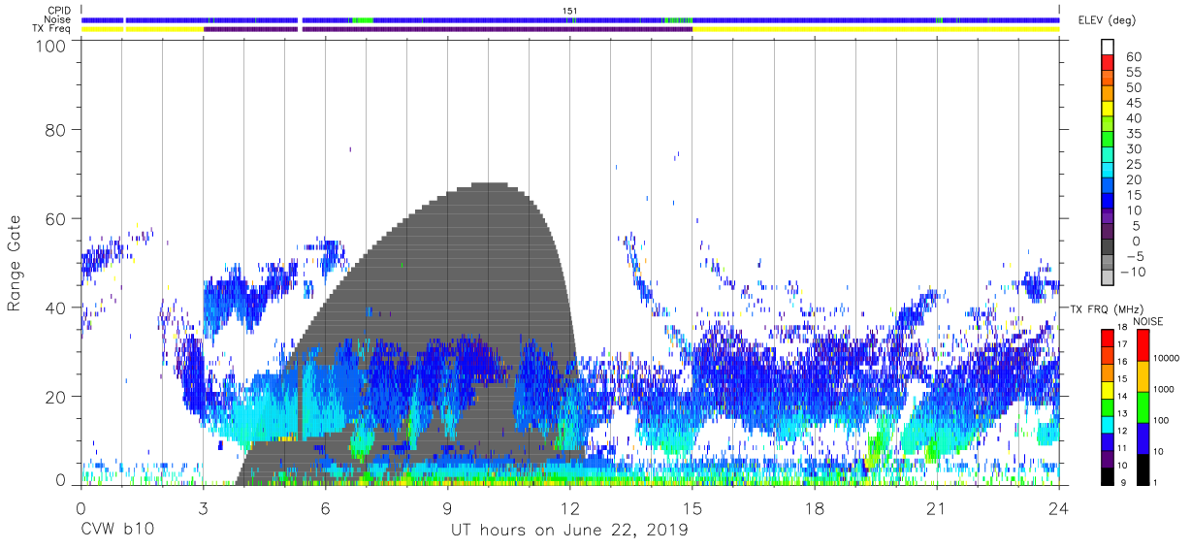
Task: Click the '20' tick on Range Gate axis
Action: tap(56, 396)
